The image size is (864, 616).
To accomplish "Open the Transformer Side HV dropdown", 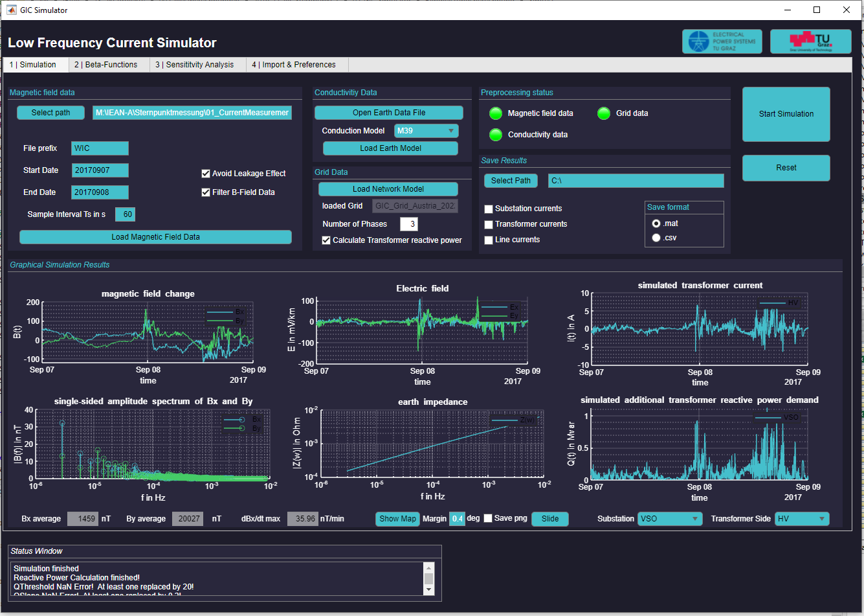I will tap(802, 519).
